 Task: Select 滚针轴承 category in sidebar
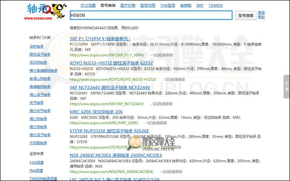click(x=36, y=46)
